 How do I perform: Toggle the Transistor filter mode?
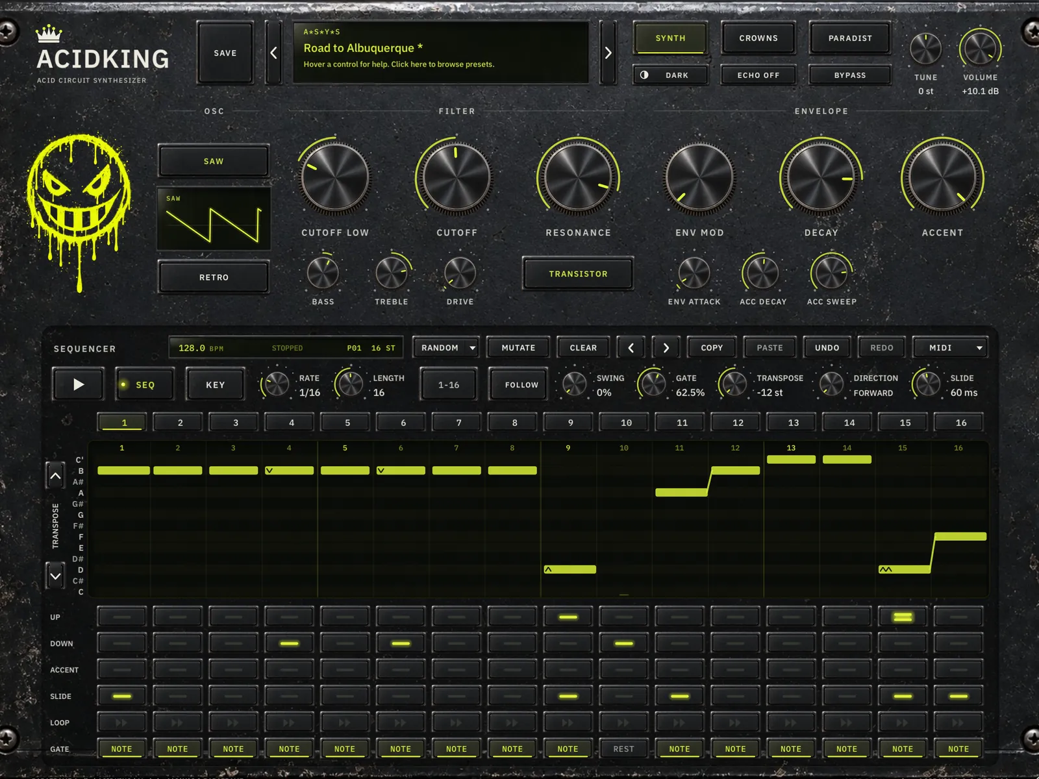pyautogui.click(x=578, y=274)
